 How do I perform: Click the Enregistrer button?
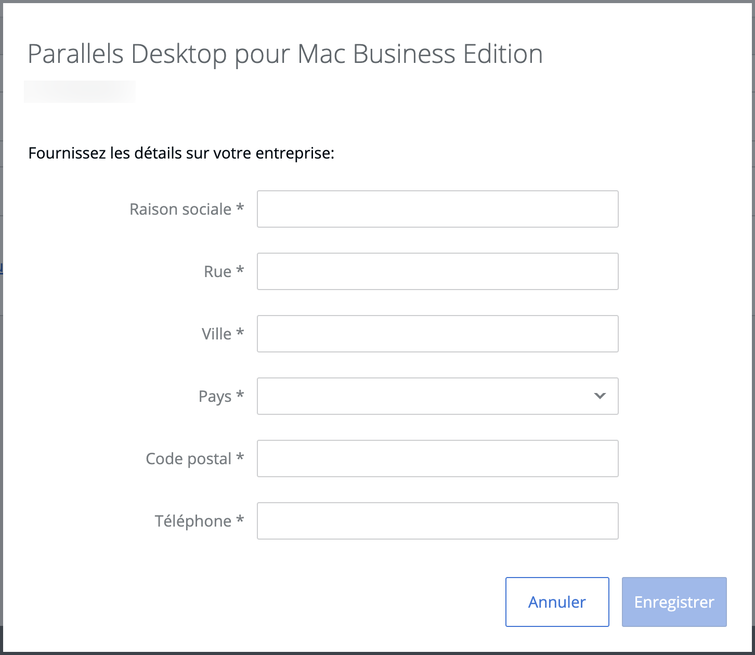(x=674, y=602)
